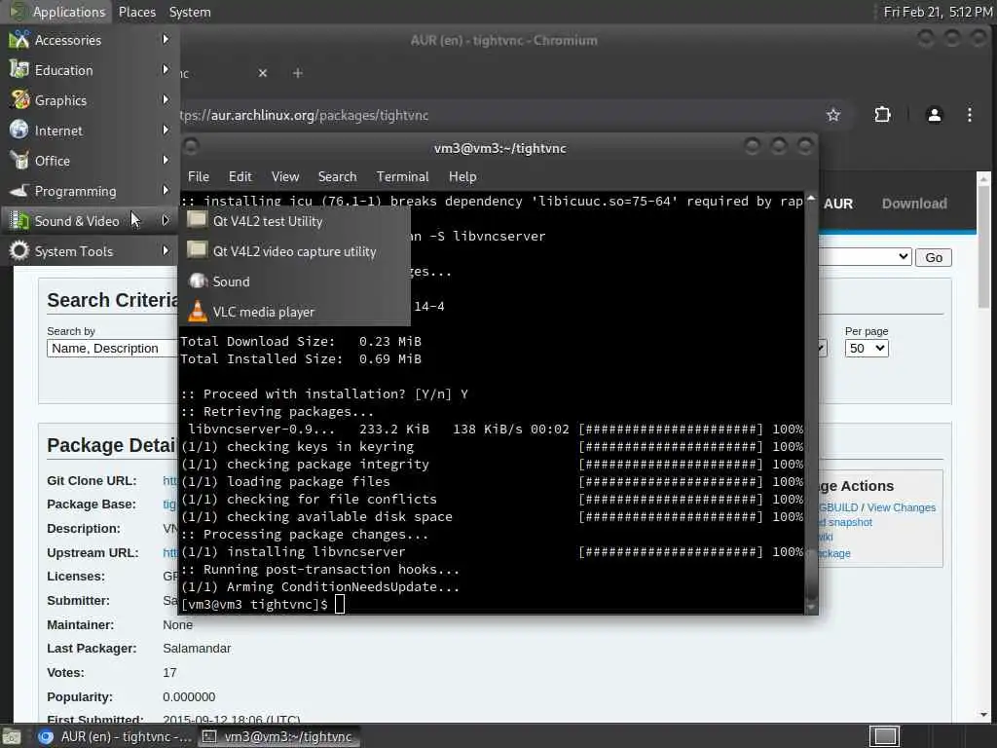This screenshot has height=748, width=997.
Task: Open the System Tools gear icon
Action: pos(19,251)
